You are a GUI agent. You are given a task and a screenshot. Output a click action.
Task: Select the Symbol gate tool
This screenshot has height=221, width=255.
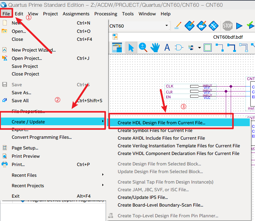pos(179,48)
